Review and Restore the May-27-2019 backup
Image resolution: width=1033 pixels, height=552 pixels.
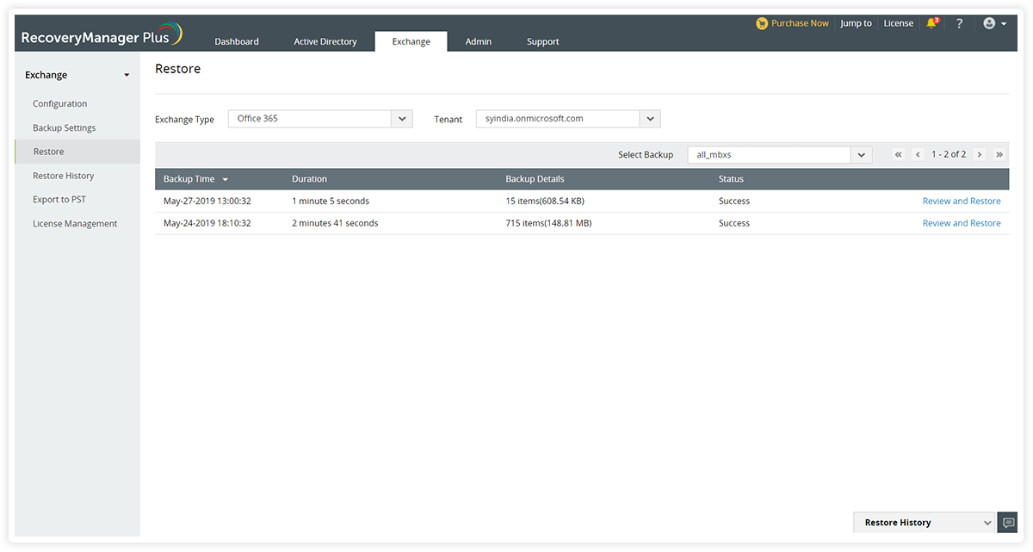962,201
